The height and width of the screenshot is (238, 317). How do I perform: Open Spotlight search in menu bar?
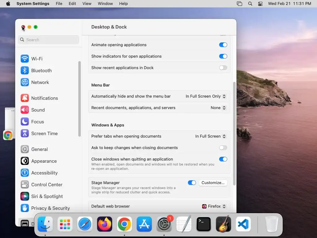click(250, 4)
